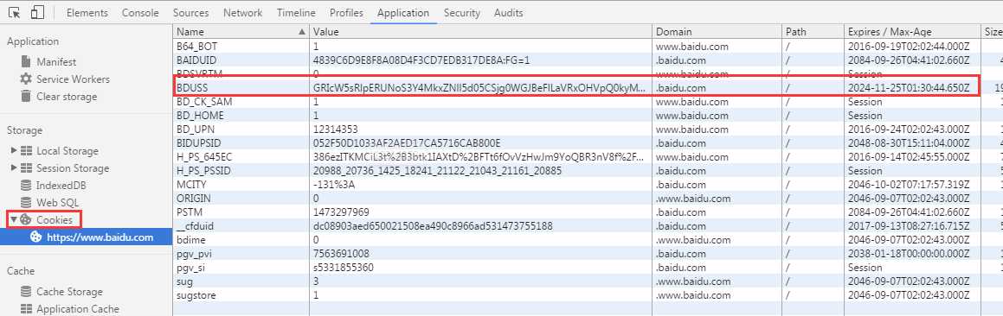Switch to the Elements tab

(x=87, y=13)
